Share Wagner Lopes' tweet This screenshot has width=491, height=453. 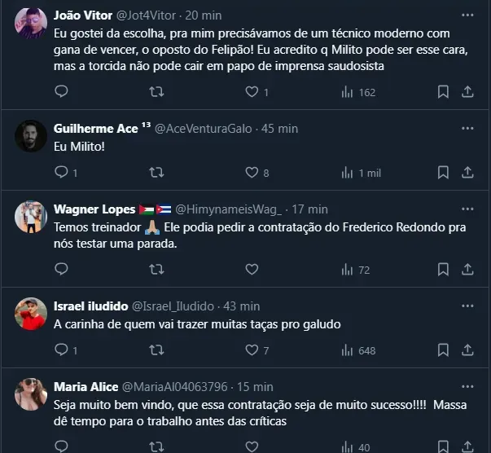(x=467, y=270)
